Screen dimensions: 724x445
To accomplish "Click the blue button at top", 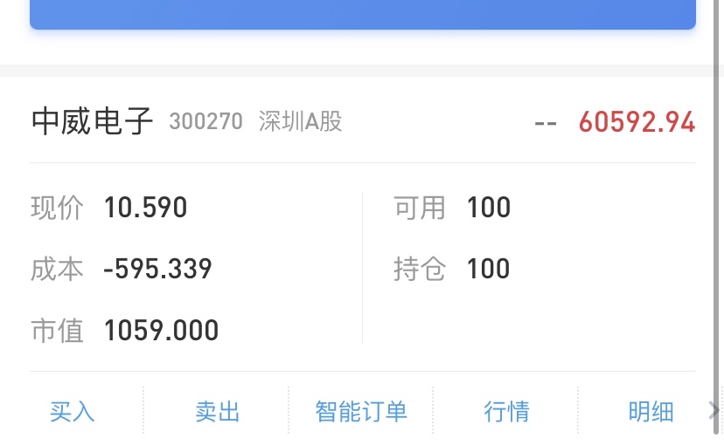I will coord(363,14).
